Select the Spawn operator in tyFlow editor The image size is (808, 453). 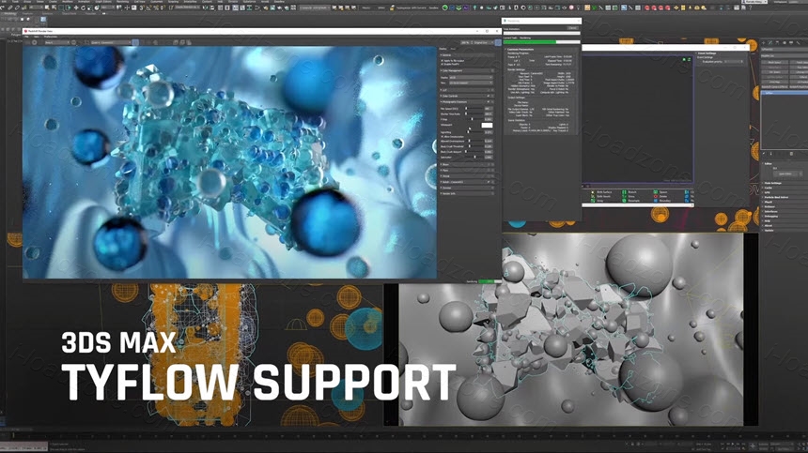660,191
